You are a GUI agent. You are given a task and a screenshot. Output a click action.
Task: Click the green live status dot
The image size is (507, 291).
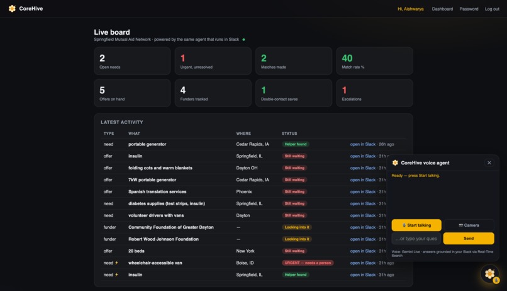pos(244,40)
